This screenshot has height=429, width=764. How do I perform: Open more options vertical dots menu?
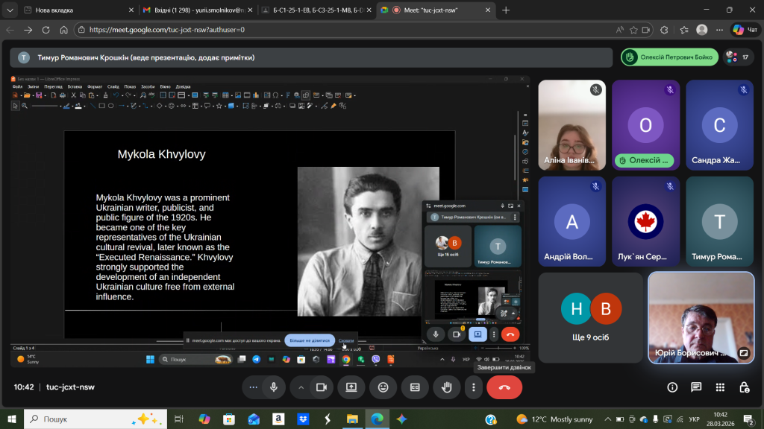473,387
